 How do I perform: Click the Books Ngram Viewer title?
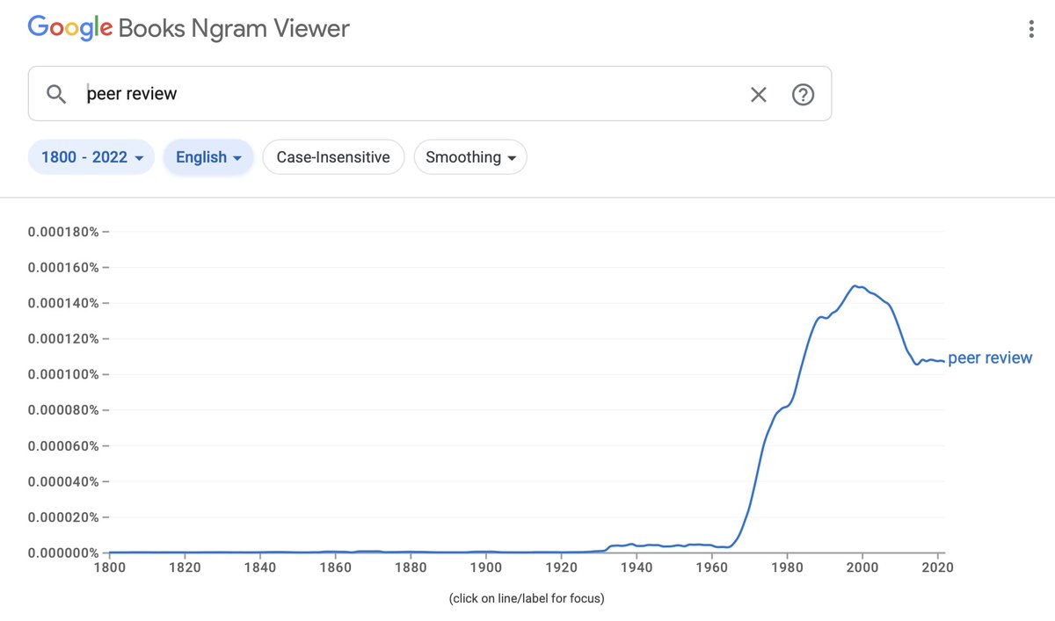pos(234,29)
